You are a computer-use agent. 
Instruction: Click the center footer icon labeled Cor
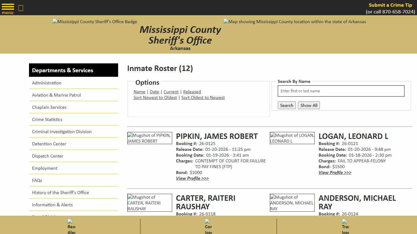[208, 225]
